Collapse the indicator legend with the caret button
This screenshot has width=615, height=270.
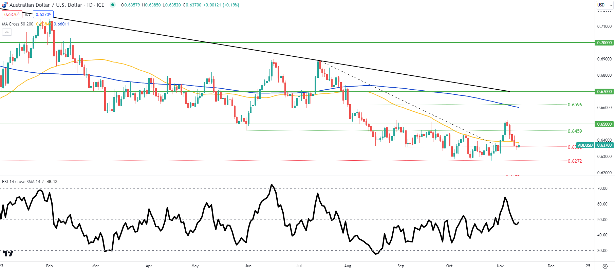(x=7, y=32)
